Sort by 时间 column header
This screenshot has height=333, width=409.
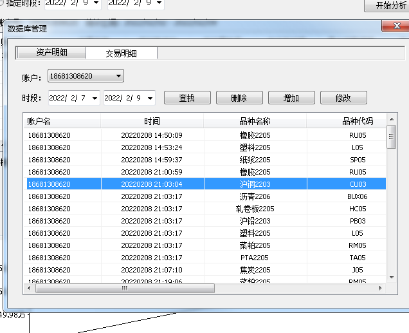pyautogui.click(x=152, y=121)
